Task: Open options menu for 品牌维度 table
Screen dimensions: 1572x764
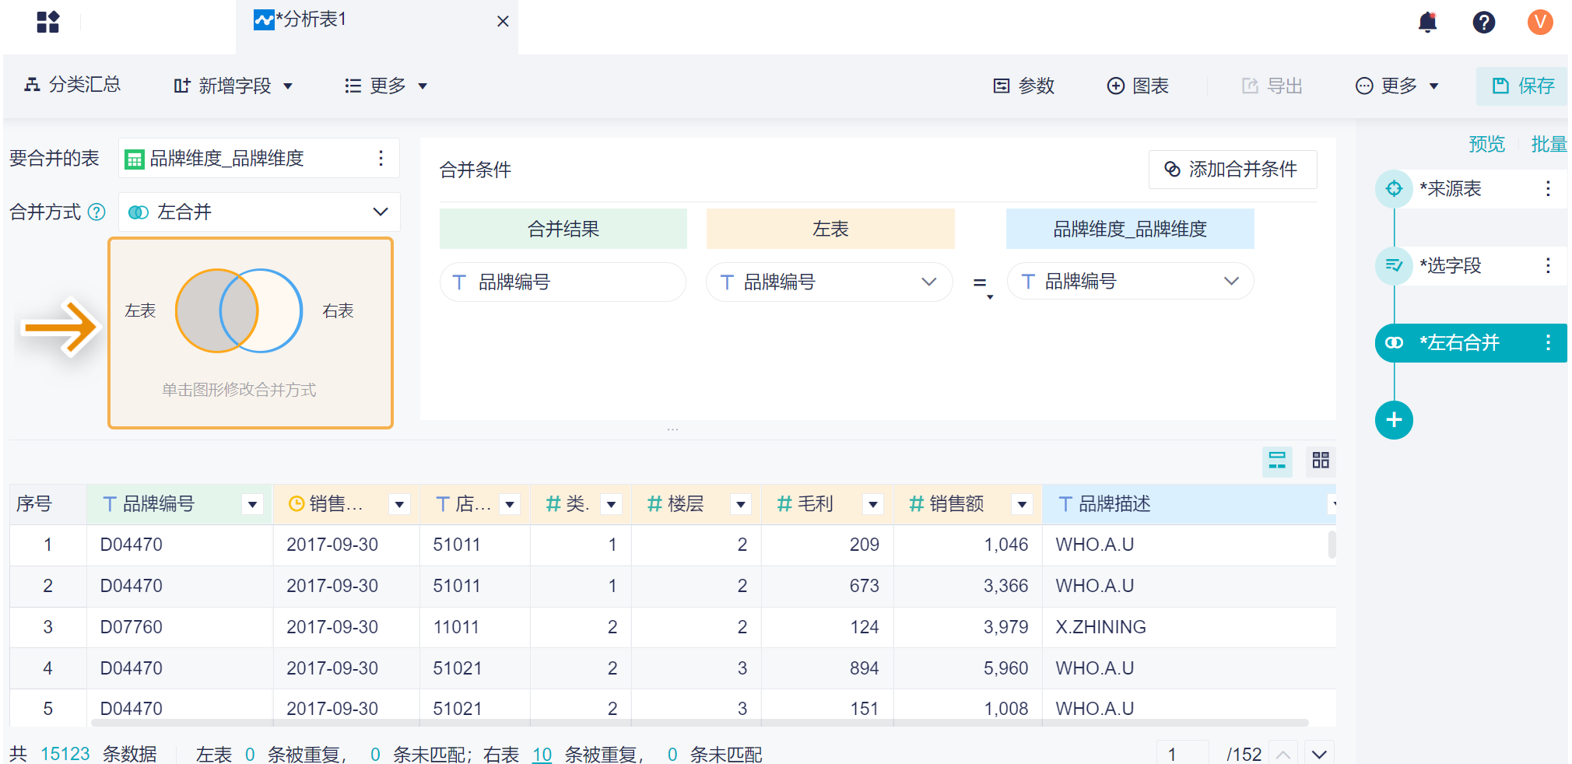Action: tap(381, 159)
